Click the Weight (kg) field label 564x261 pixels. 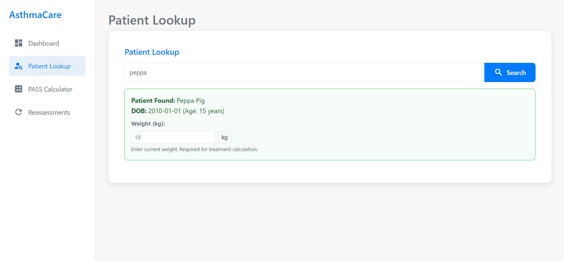[x=148, y=124]
